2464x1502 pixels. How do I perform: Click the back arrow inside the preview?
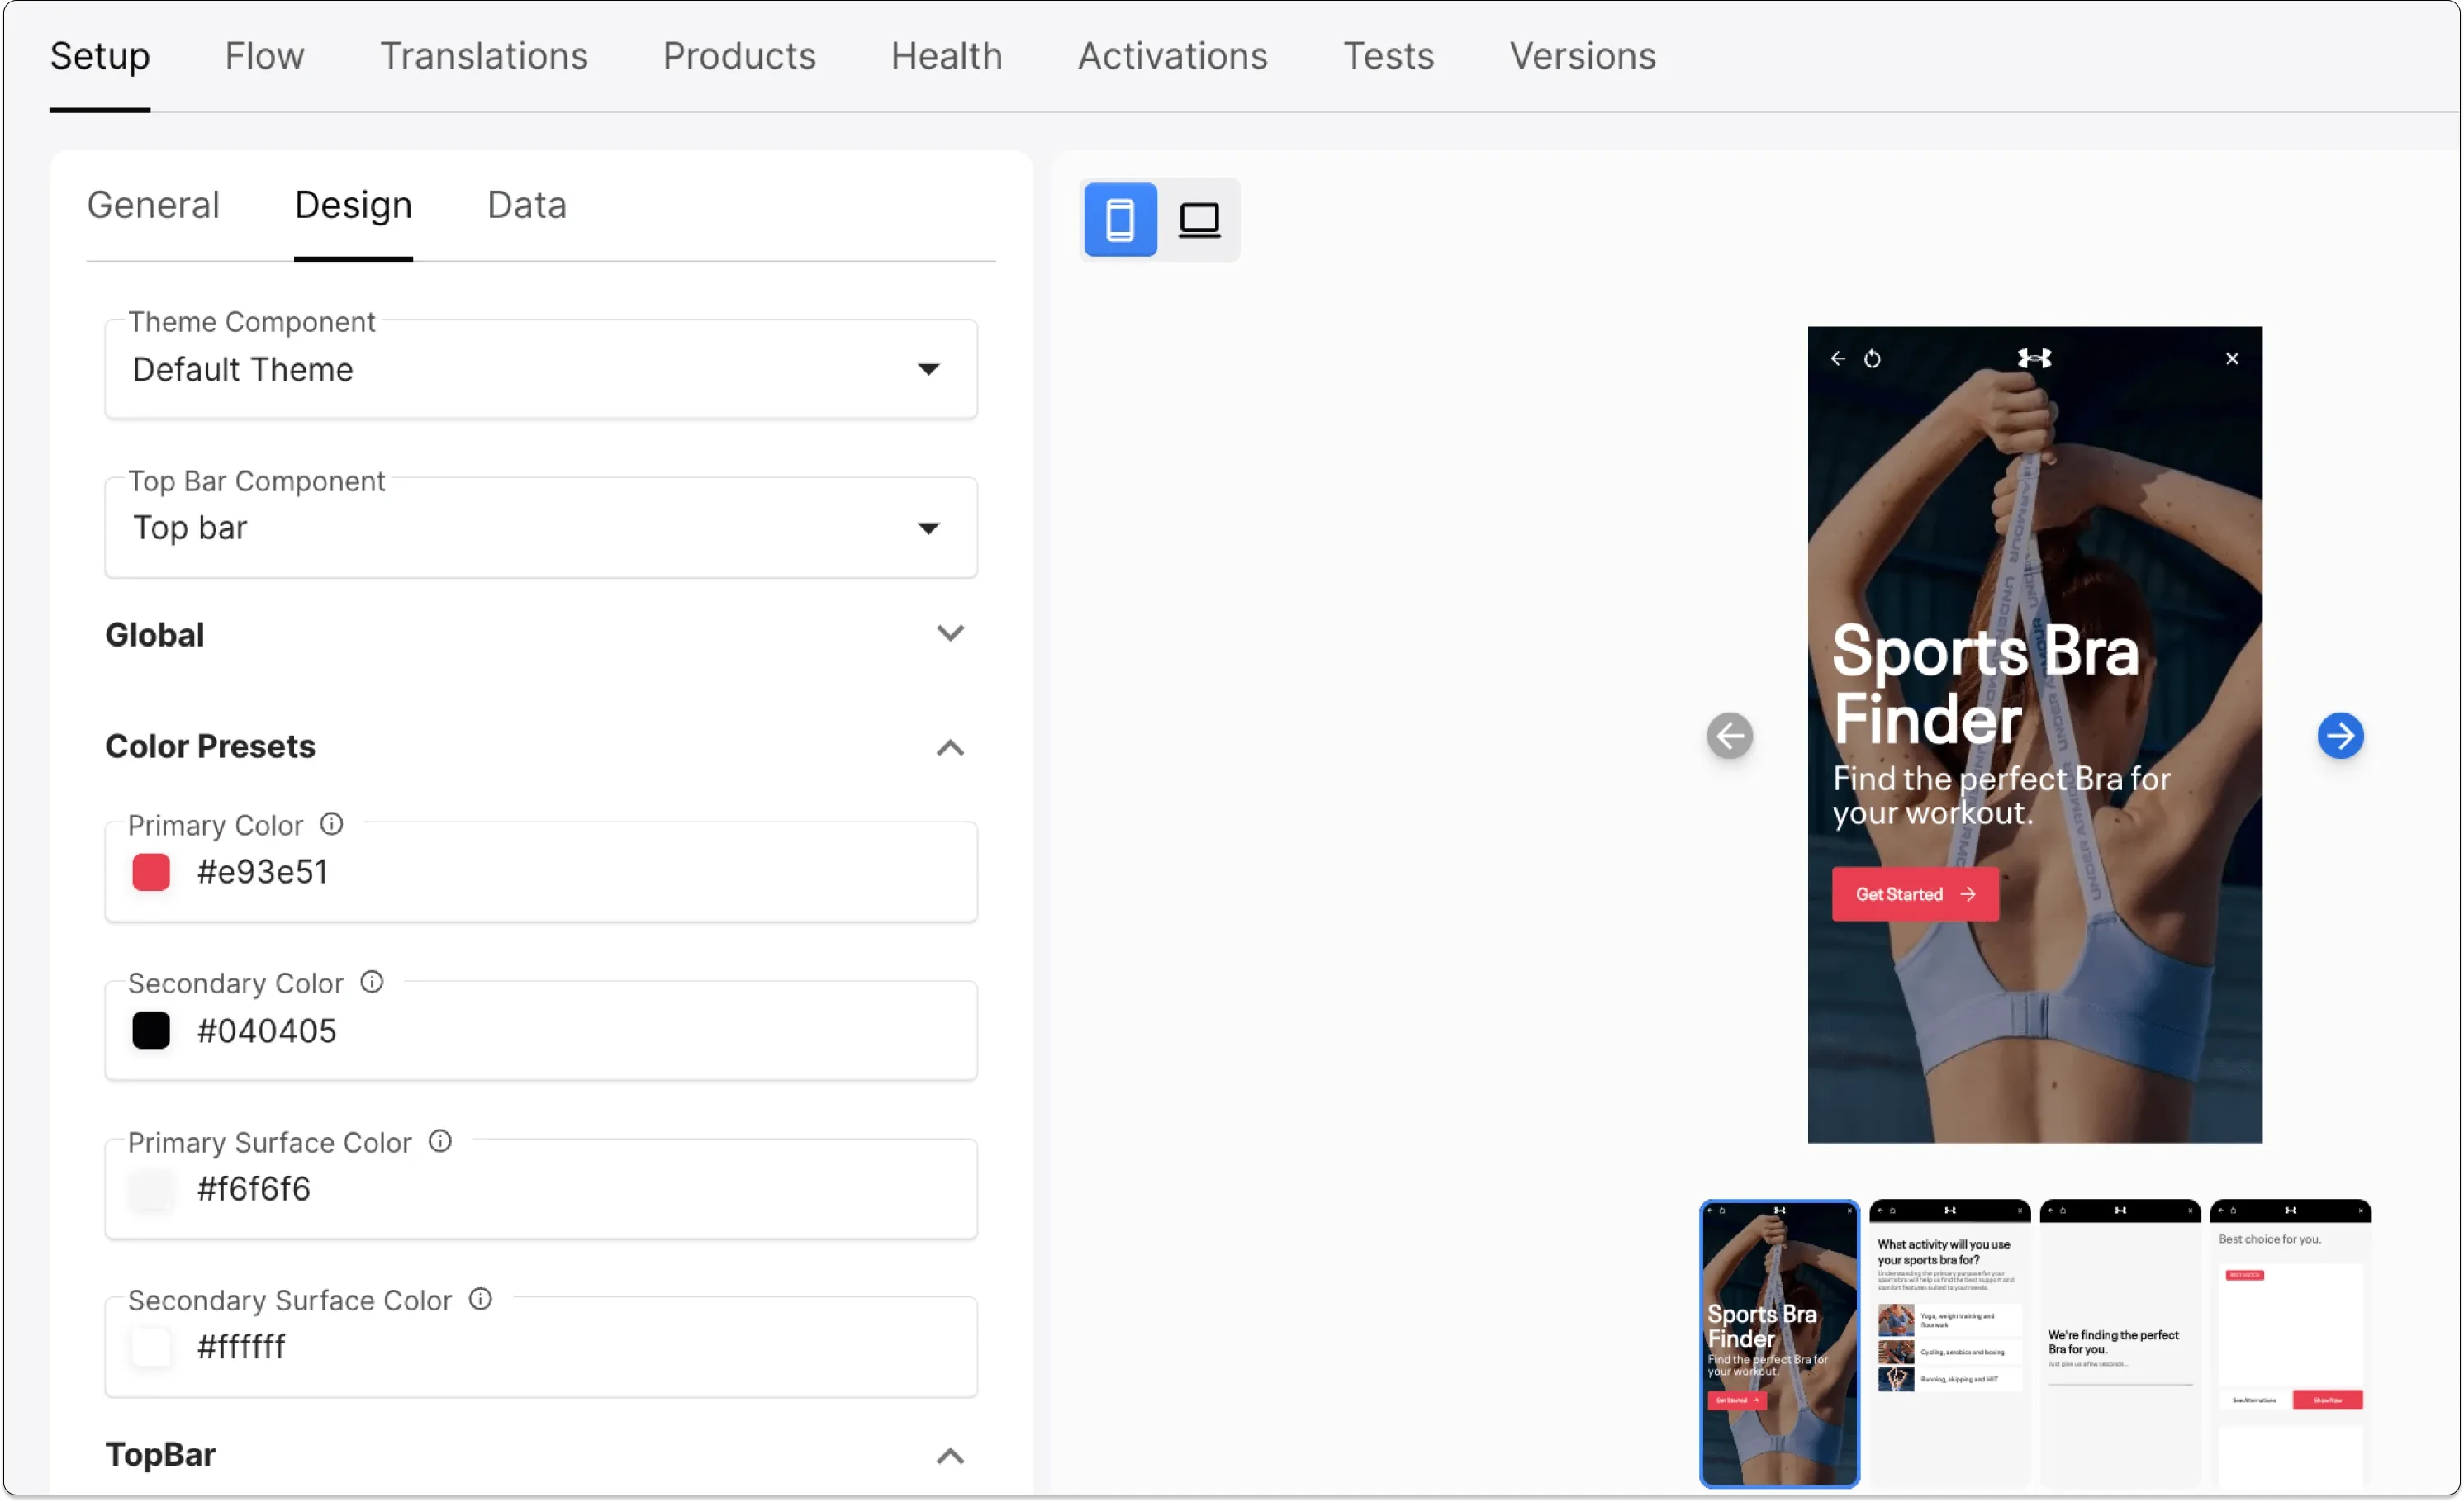click(1838, 358)
